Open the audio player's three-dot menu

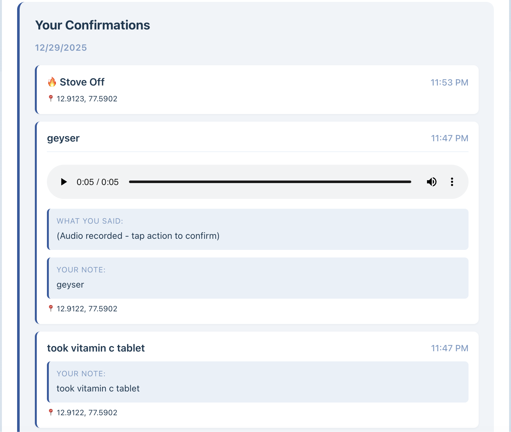[452, 182]
